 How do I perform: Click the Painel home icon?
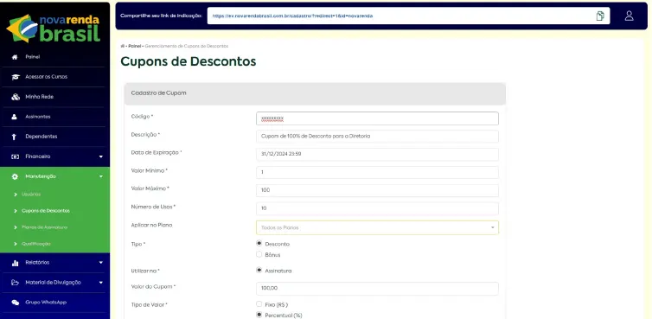(15, 57)
